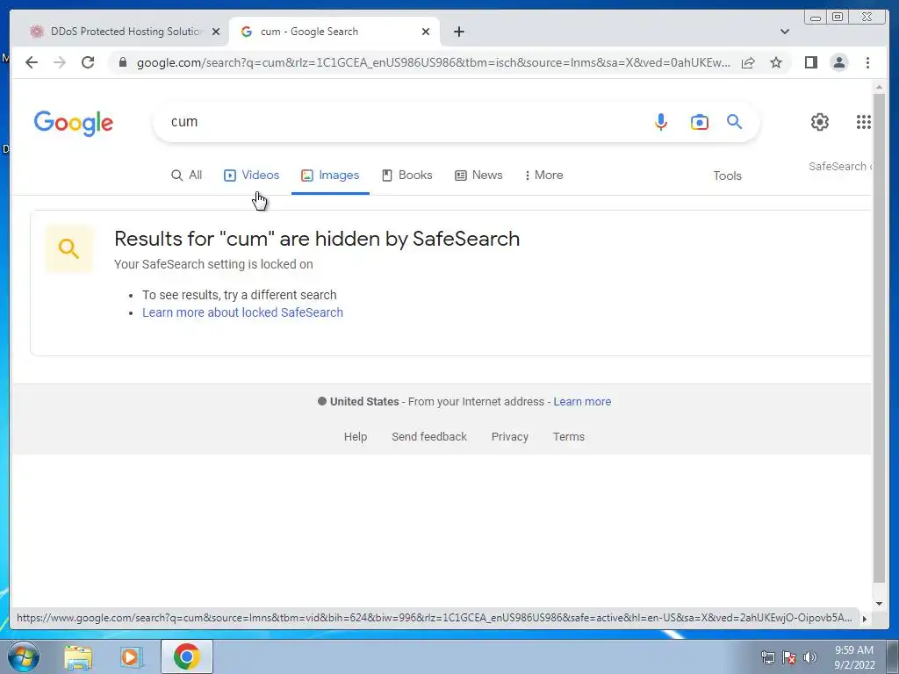Open the Google apps grid
This screenshot has width=899, height=674.
pos(864,121)
